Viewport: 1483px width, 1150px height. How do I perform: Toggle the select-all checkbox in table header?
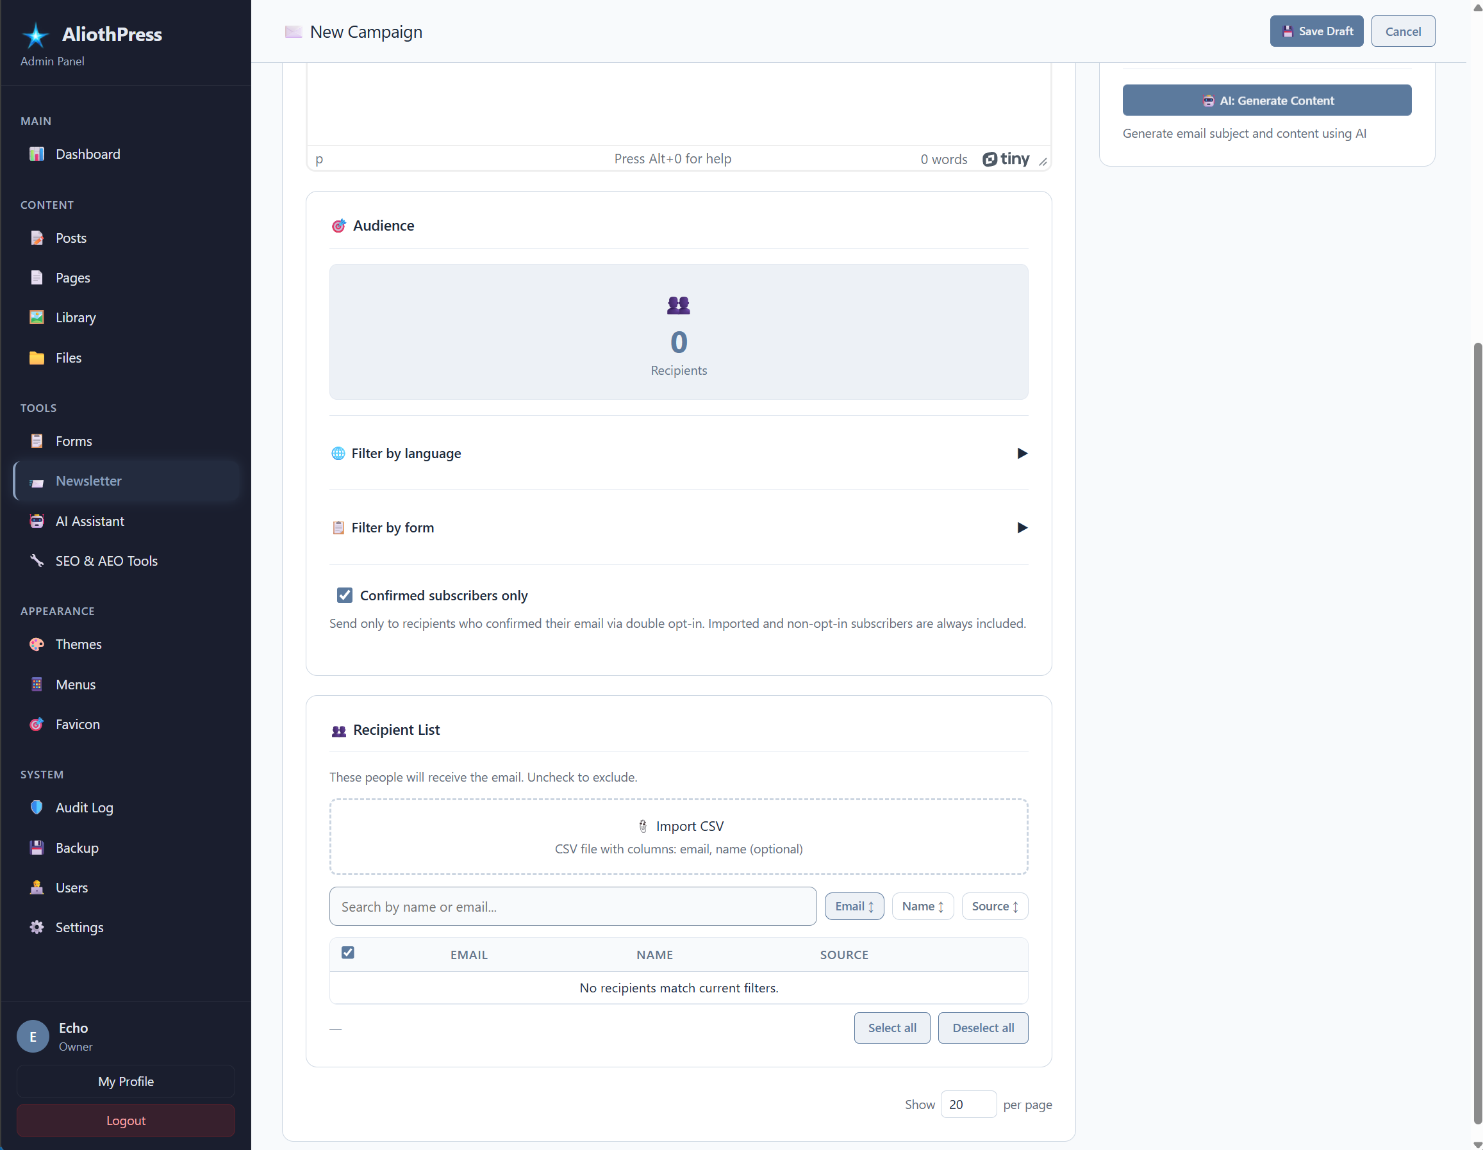click(x=347, y=953)
